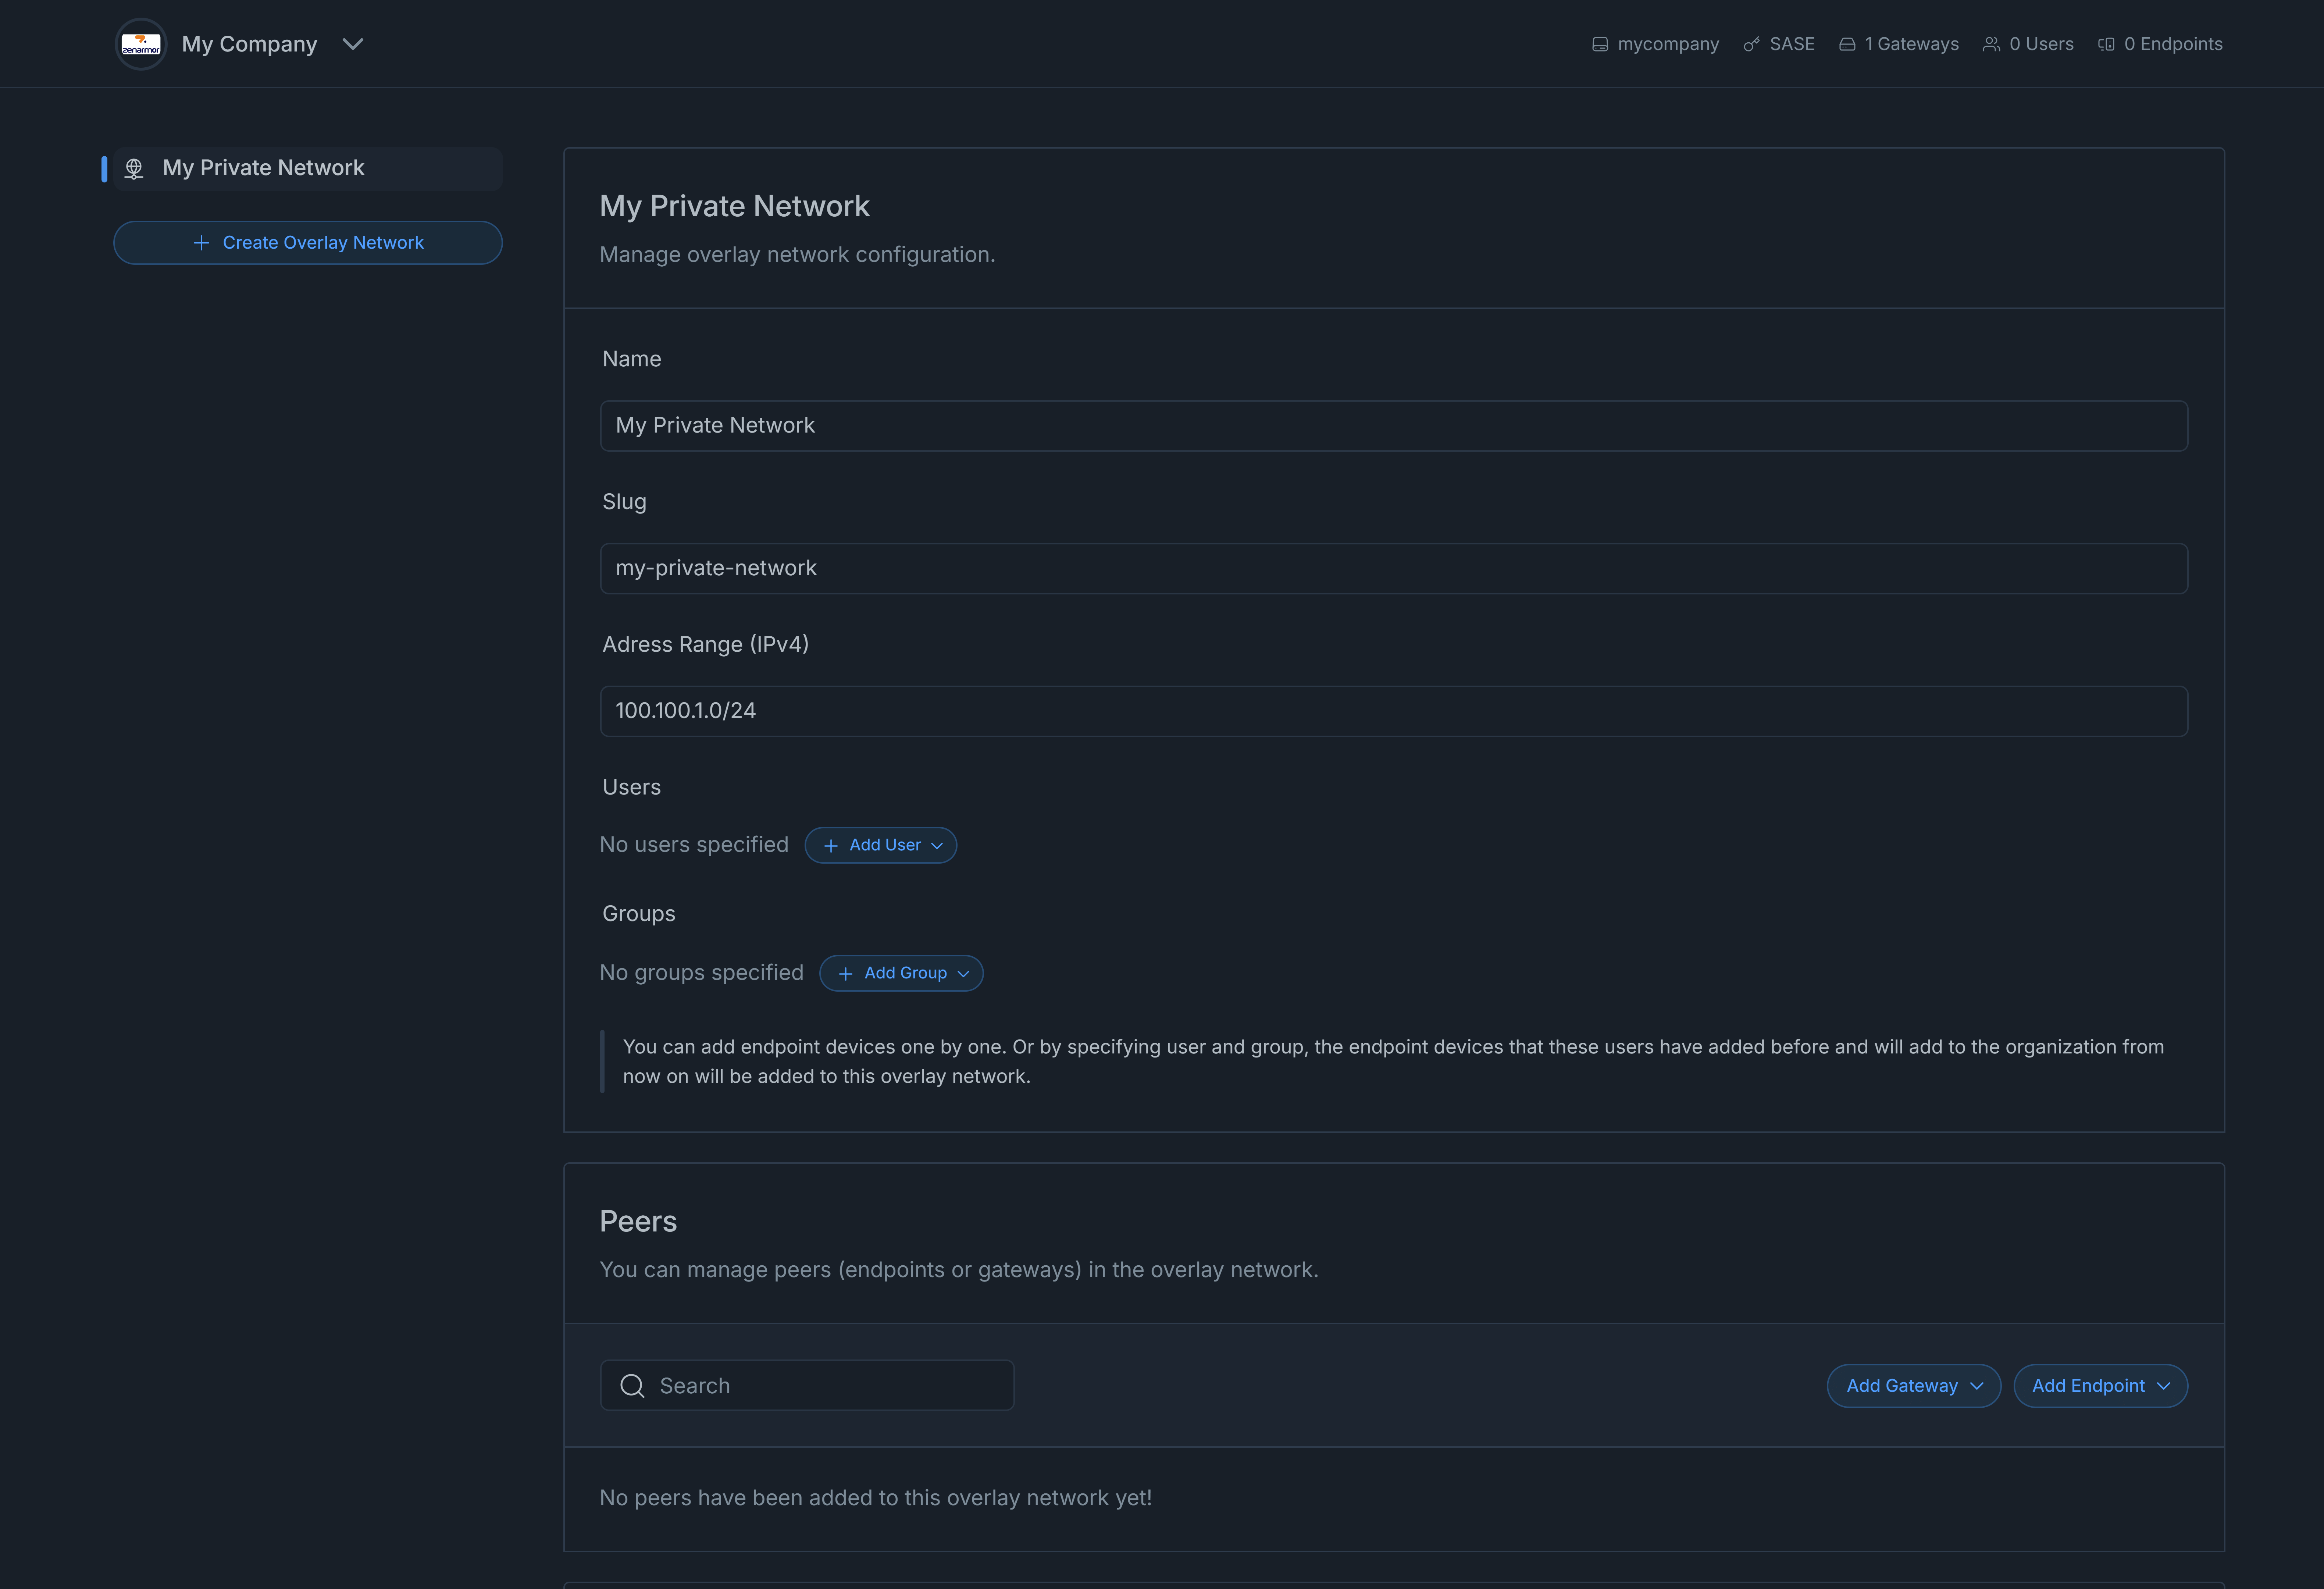Image resolution: width=2324 pixels, height=1589 pixels.
Task: Click the 'Manage overlay network configuration.' subtitle
Action: 797,255
